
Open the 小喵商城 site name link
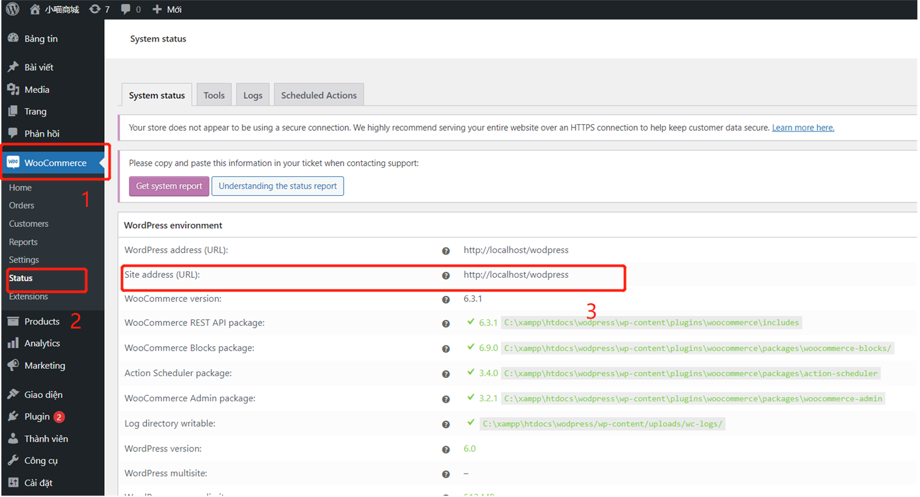pos(62,9)
